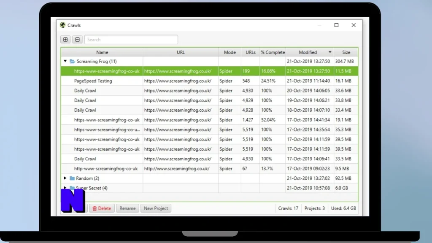Select the PageSpeed Testing crawl

click(209, 81)
